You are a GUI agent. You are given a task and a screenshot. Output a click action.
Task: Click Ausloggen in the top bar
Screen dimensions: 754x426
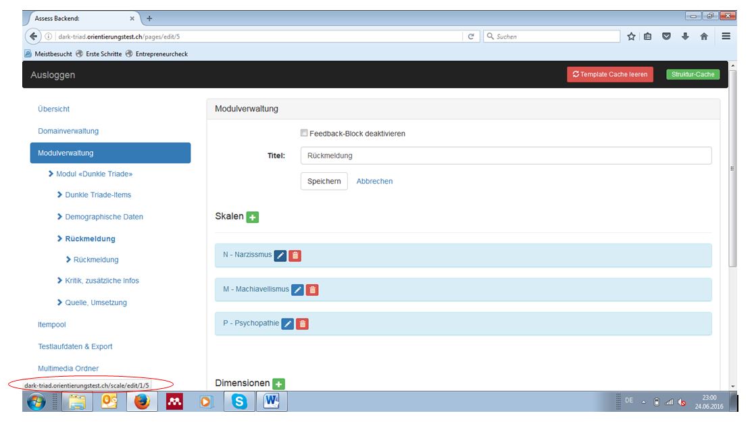coord(53,75)
